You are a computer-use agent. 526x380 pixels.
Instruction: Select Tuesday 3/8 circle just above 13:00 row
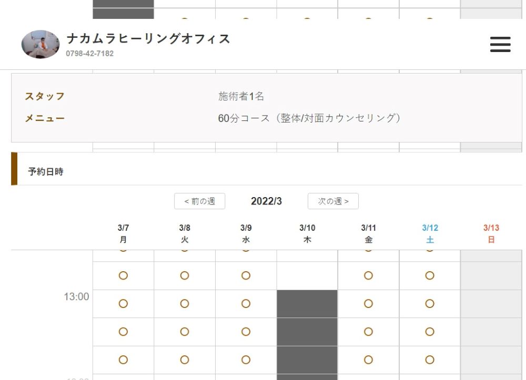click(x=185, y=275)
